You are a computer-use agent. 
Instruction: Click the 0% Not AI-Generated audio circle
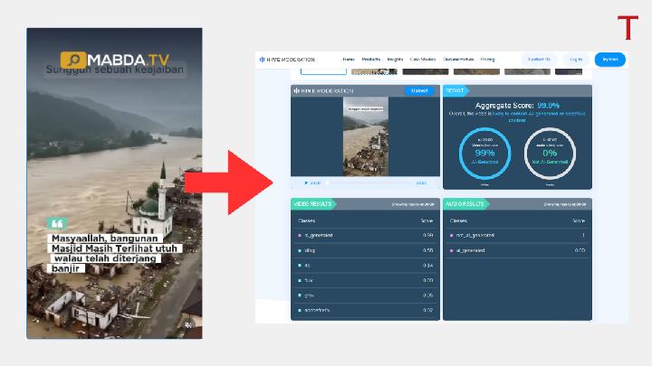[549, 153]
